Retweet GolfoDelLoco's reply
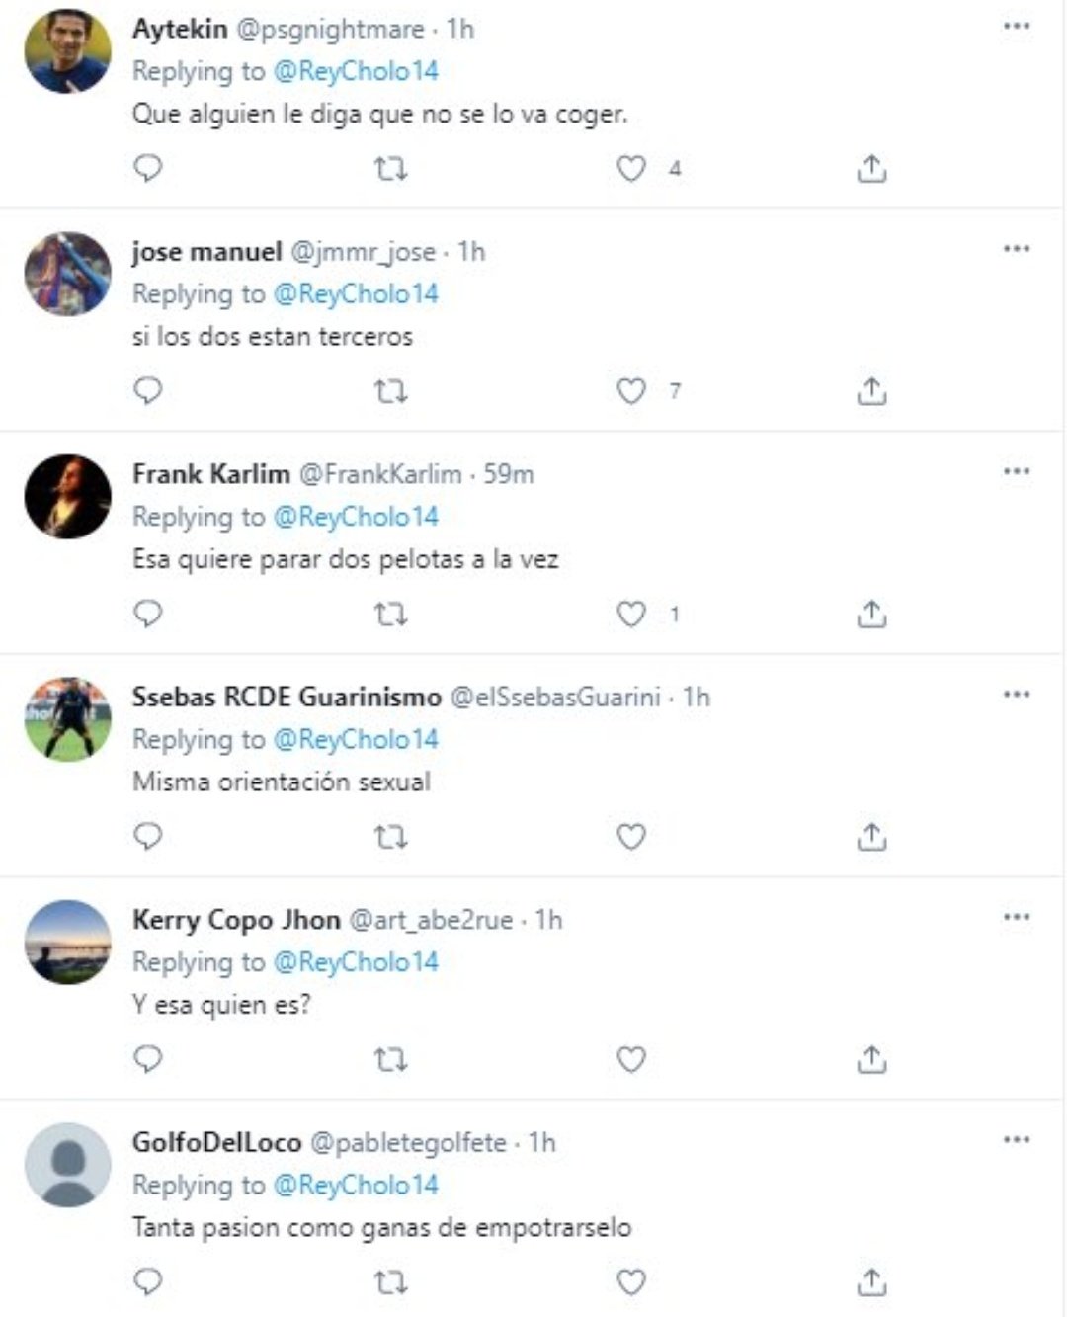1067x1317 pixels. coord(391,1283)
